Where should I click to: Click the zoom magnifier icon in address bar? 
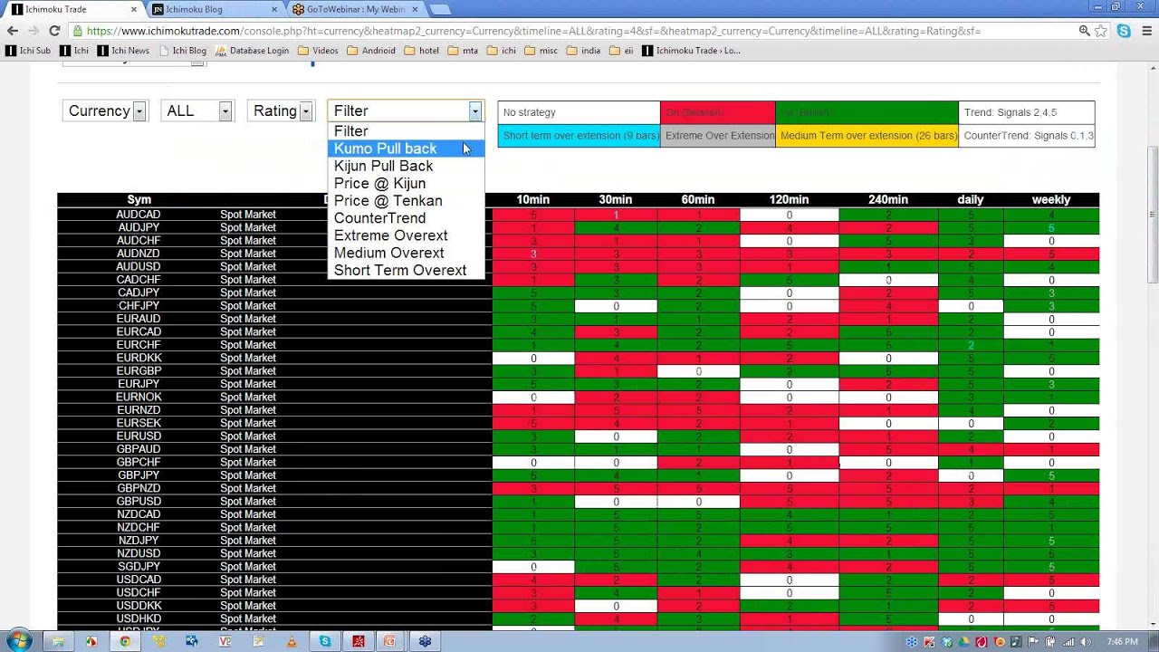pyautogui.click(x=1084, y=31)
